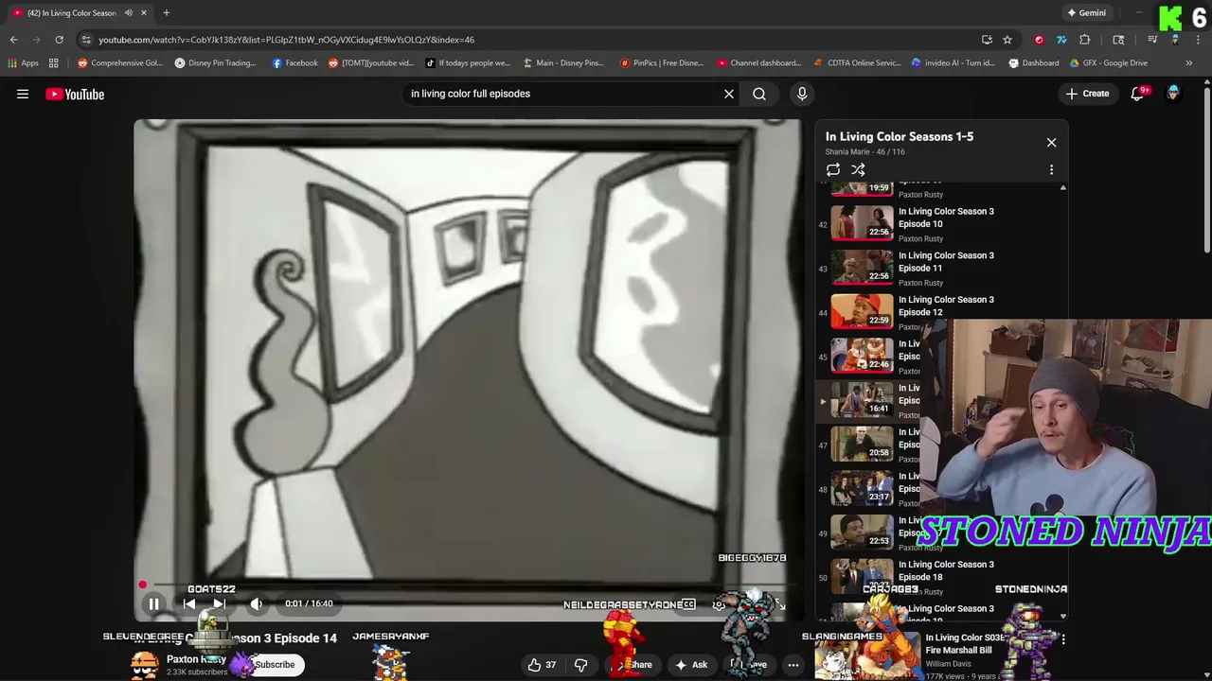This screenshot has width=1212, height=681.
Task: Open the PinPics bookmark
Action: (662, 63)
